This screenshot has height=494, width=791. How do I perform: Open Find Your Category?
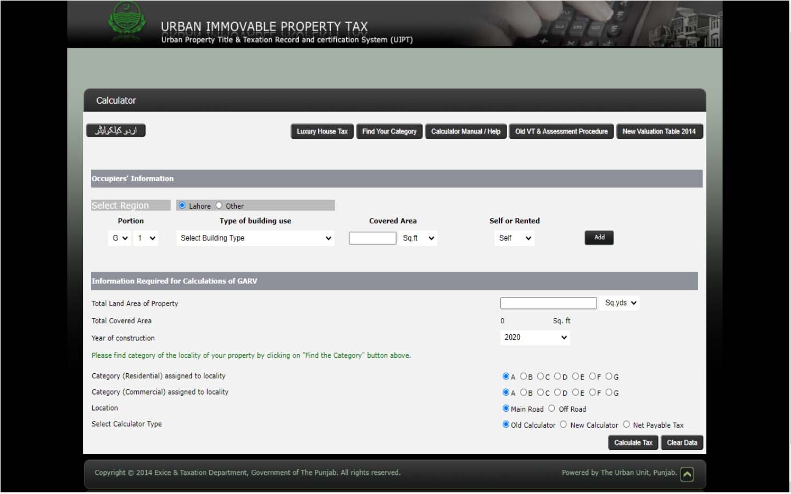tap(389, 132)
